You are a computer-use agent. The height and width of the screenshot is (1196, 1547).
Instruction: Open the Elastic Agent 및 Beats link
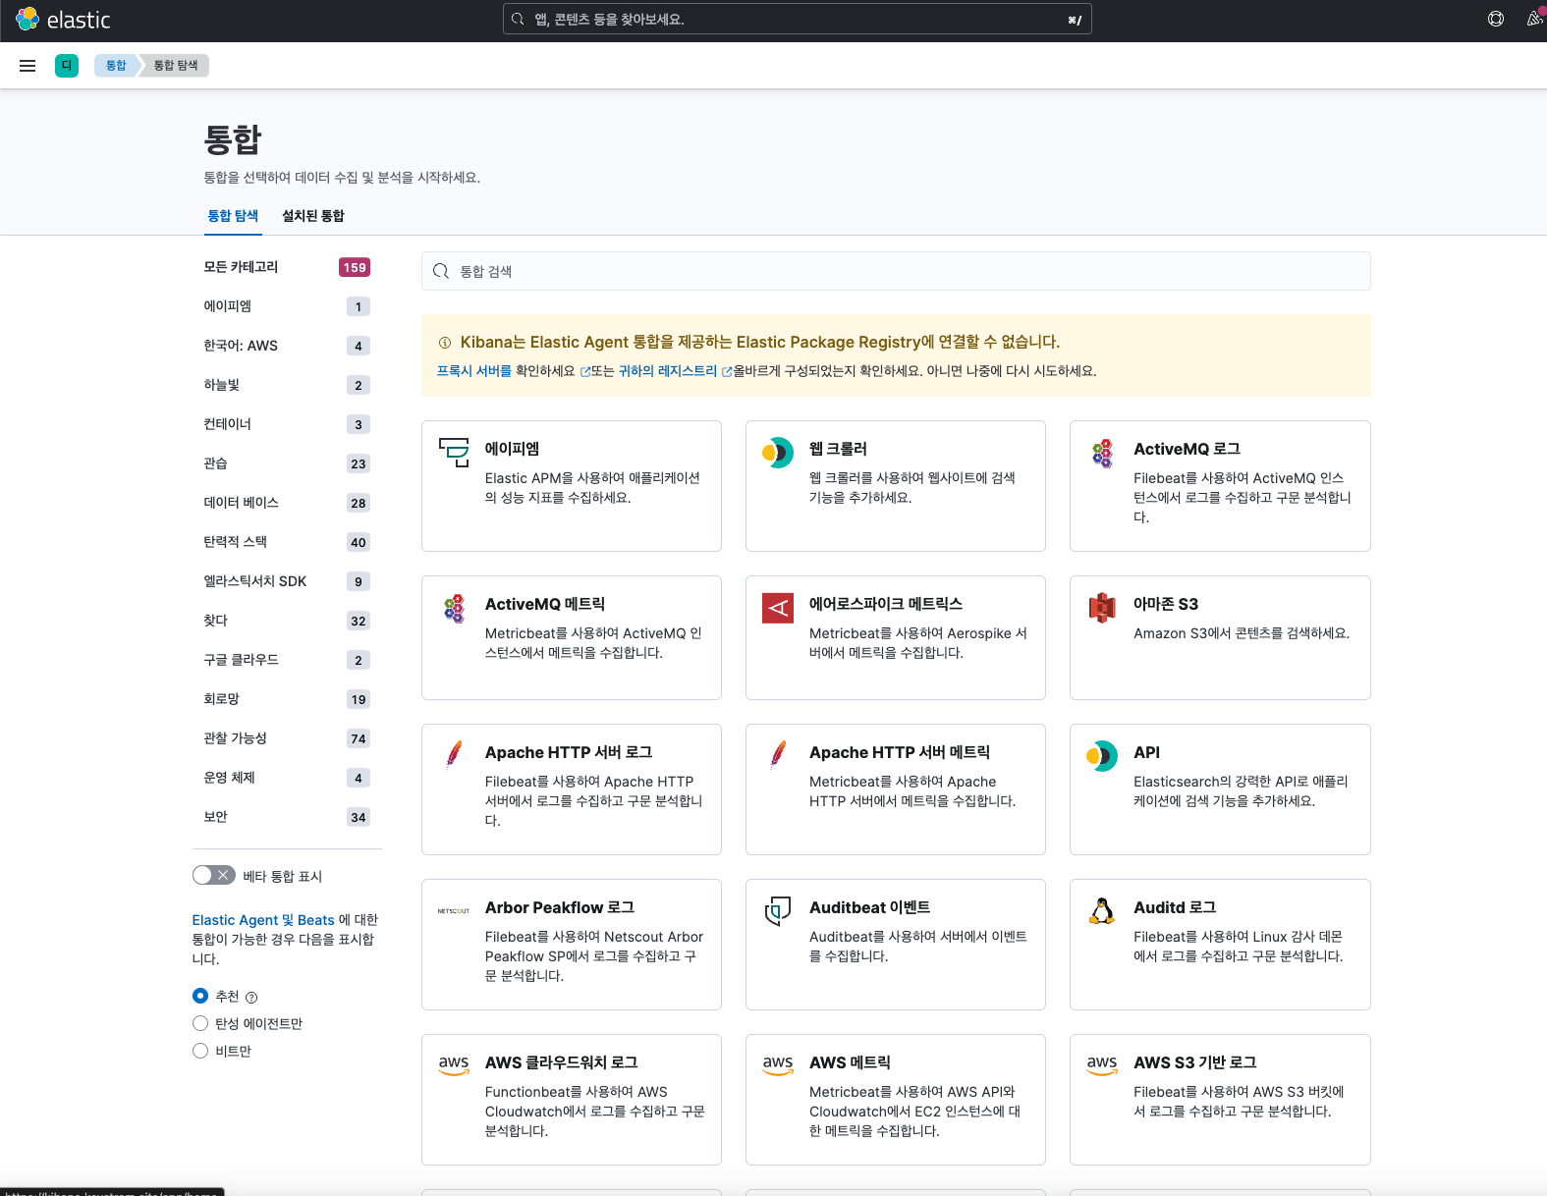[263, 920]
